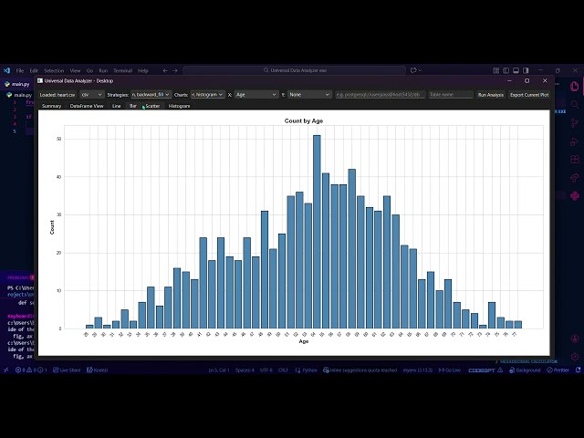Open the Explorer icon in activity bar
The height and width of the screenshot is (438, 584).
[575, 87]
